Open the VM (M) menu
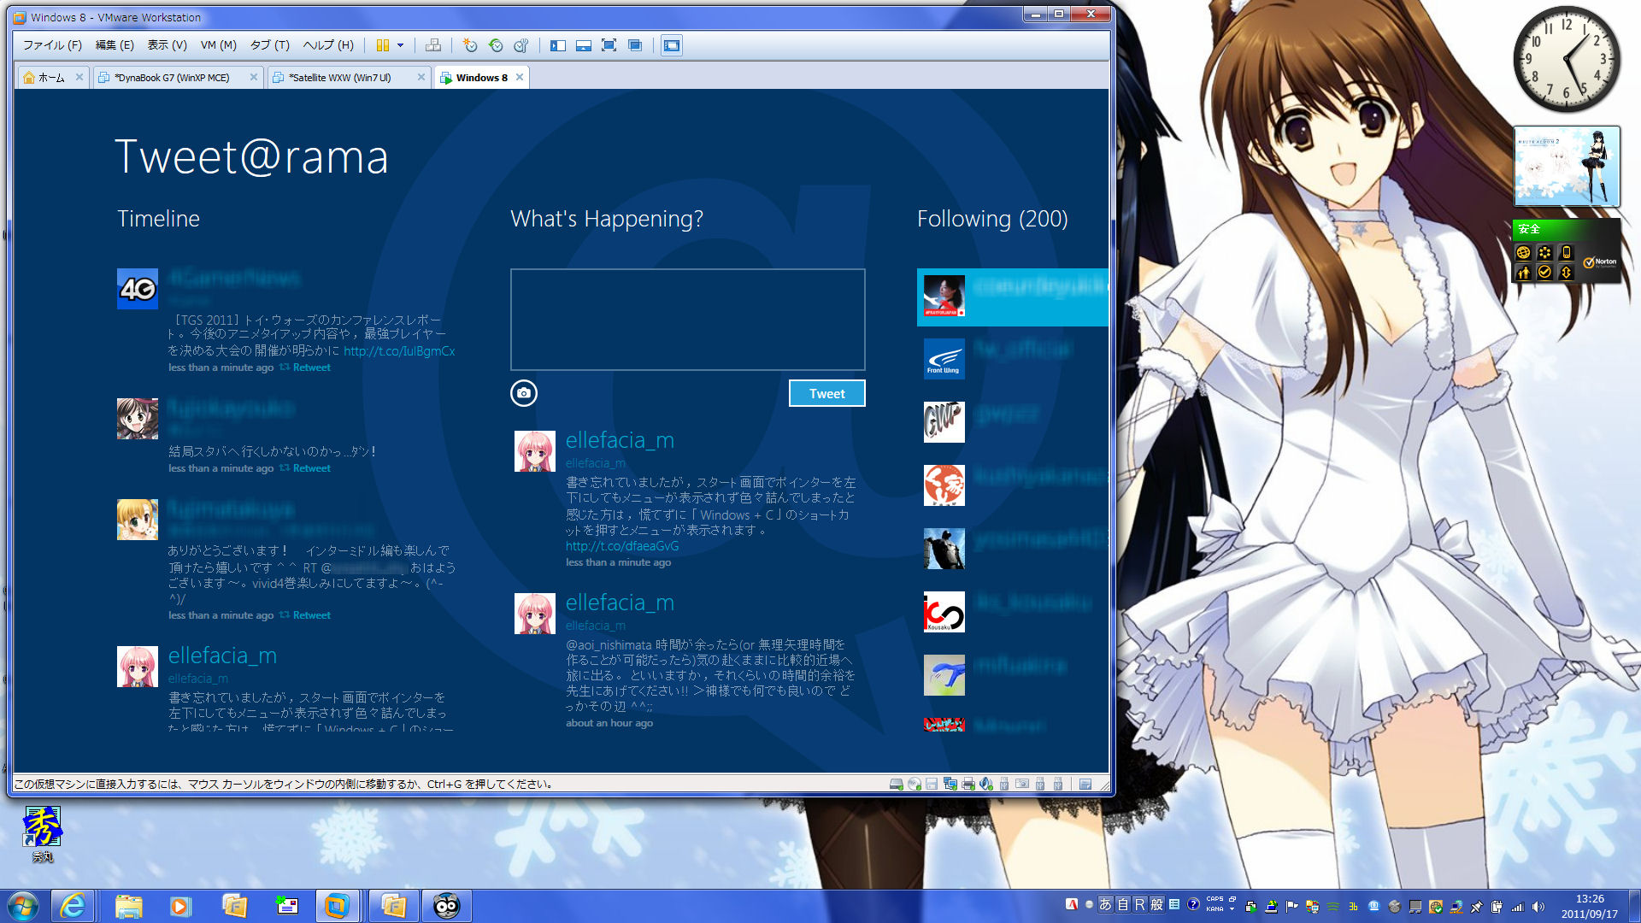 pyautogui.click(x=218, y=45)
